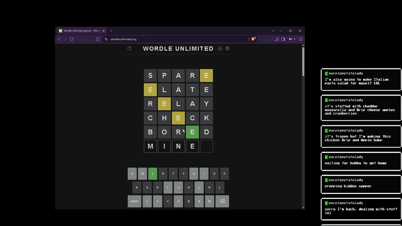Tap the I key on keyboard

click(204, 174)
